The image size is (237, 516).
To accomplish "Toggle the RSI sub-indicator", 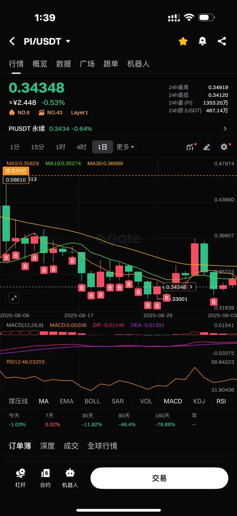I will coord(221,401).
